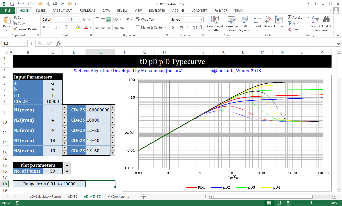Viewport: 342px width, 206px height.
Task: Click the Save icon in quick access toolbar
Action: (12, 4)
